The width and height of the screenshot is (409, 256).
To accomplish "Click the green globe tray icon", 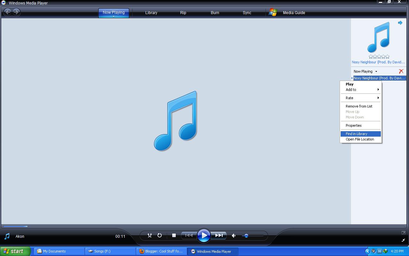I will pyautogui.click(x=385, y=251).
